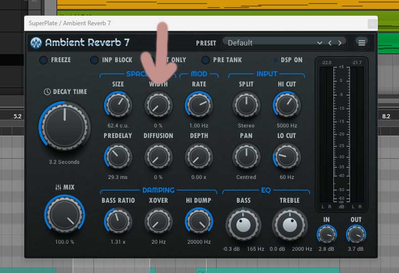The width and height of the screenshot is (399, 273).
Task: Expand preset list using chevron arrow
Action: click(x=319, y=43)
